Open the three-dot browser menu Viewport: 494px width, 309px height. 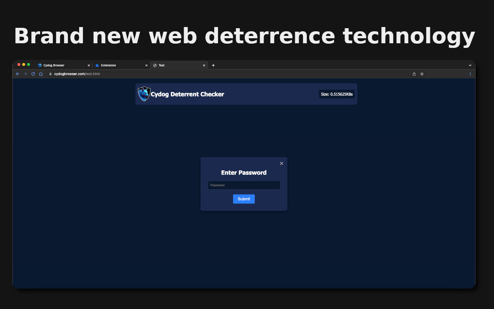point(470,74)
